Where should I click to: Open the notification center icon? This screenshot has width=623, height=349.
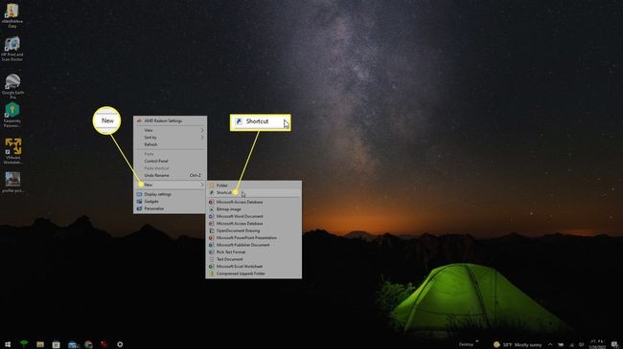[614, 344]
